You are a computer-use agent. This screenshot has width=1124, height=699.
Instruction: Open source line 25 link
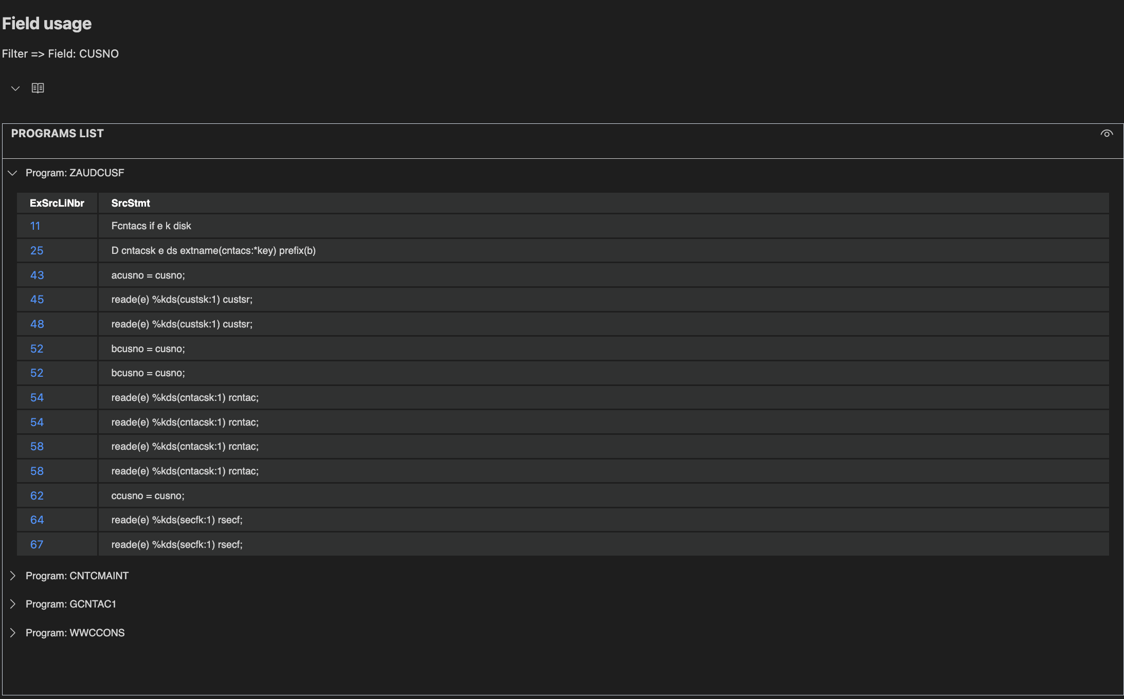click(x=37, y=251)
